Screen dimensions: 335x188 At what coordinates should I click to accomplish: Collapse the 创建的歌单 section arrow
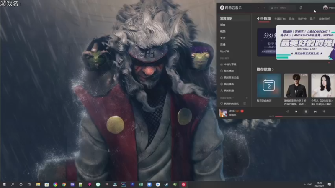[x=233, y=98]
